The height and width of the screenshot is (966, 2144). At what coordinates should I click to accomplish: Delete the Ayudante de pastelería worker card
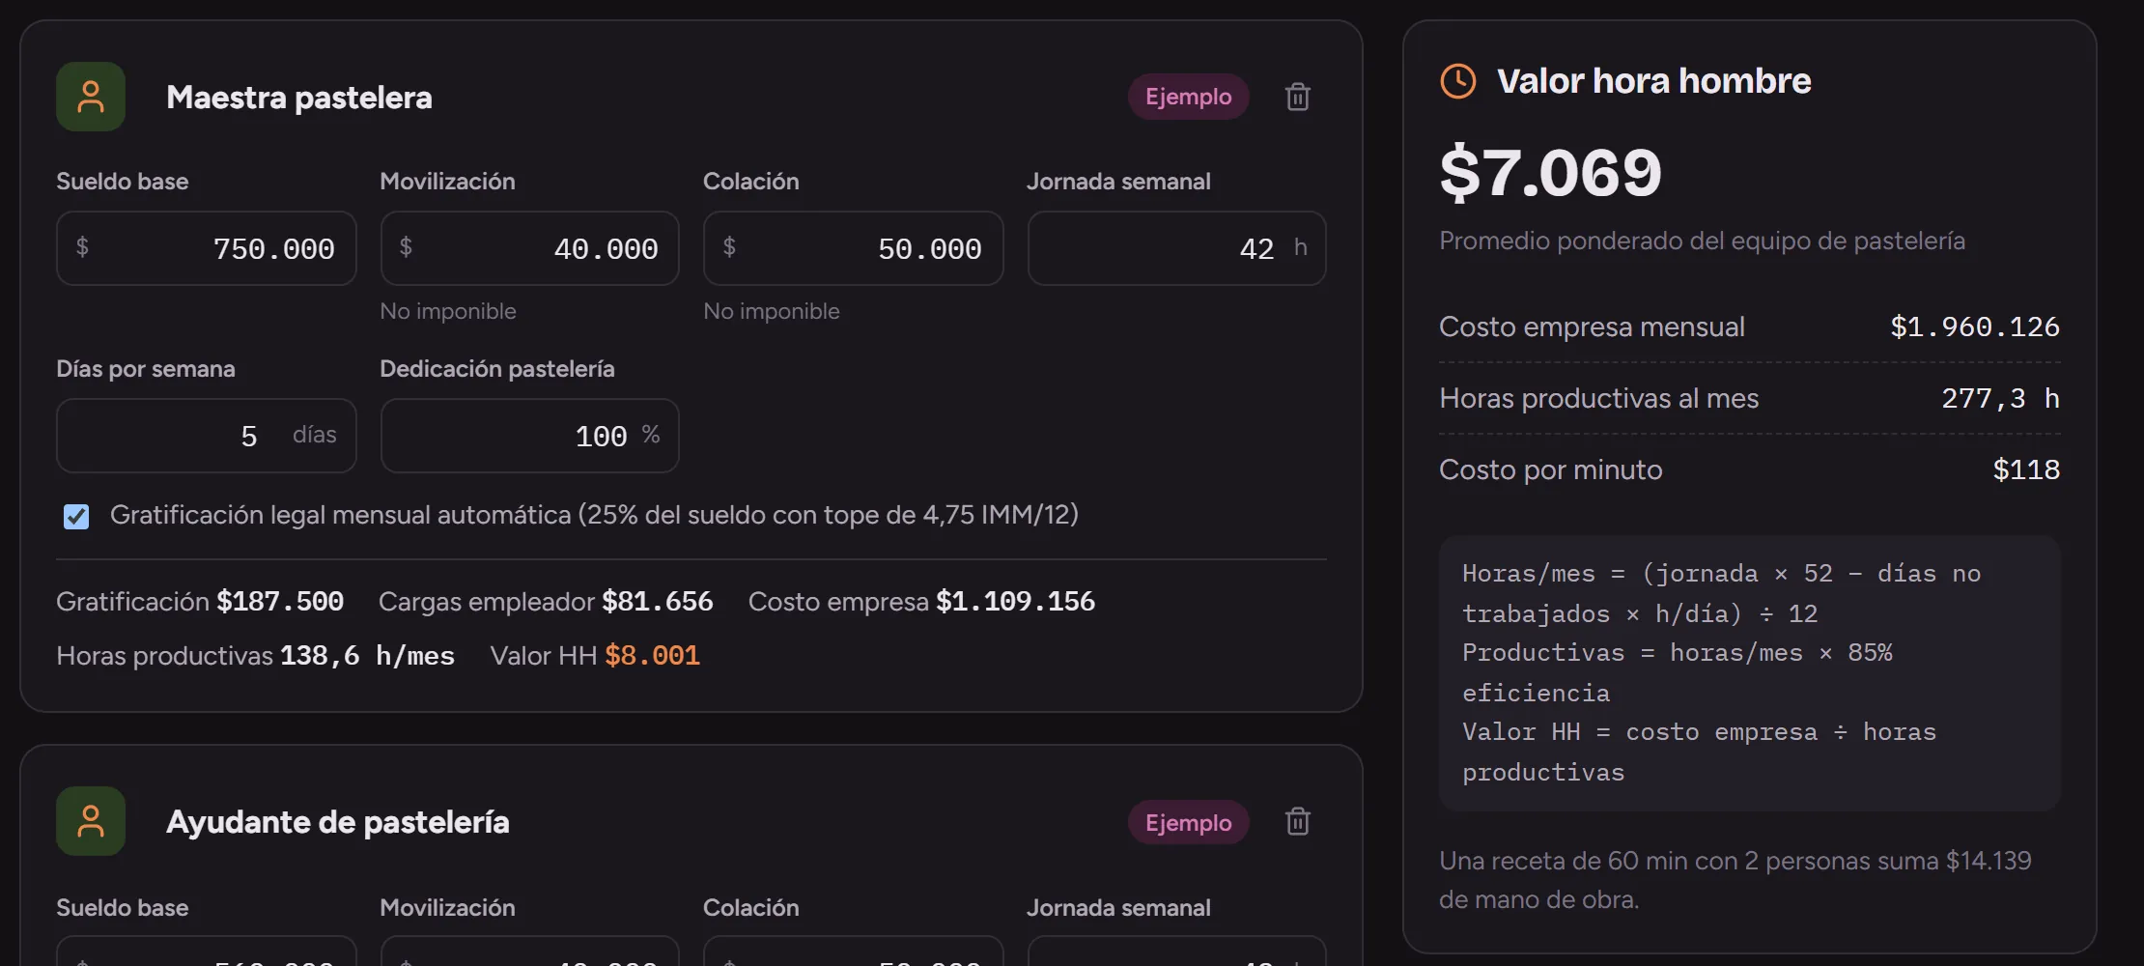pos(1297,821)
